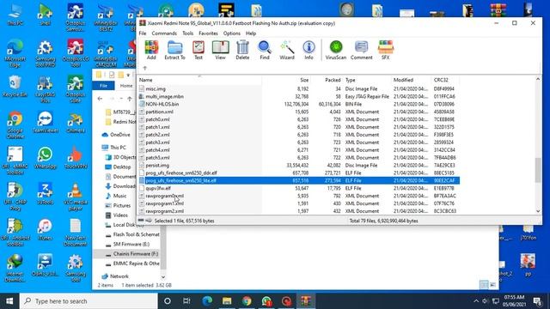Open Recycle Bin on desktop

[15, 87]
